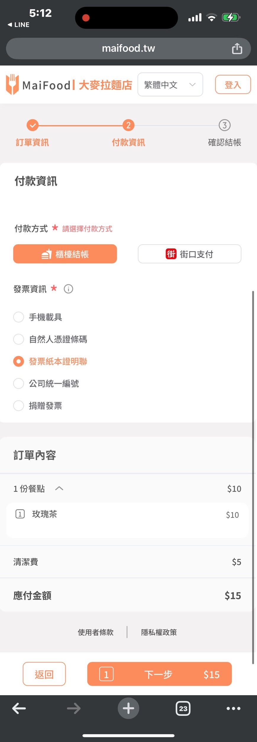Image resolution: width=257 pixels, height=742 pixels.
Task: Open the tabs overview showing 23
Action: coord(183,709)
